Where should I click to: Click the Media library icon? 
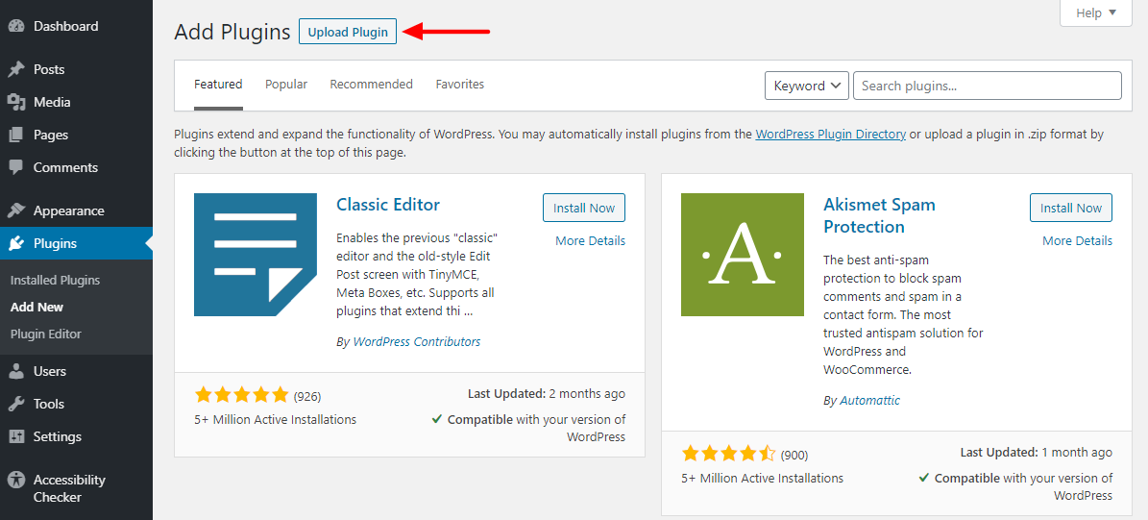pos(16,103)
